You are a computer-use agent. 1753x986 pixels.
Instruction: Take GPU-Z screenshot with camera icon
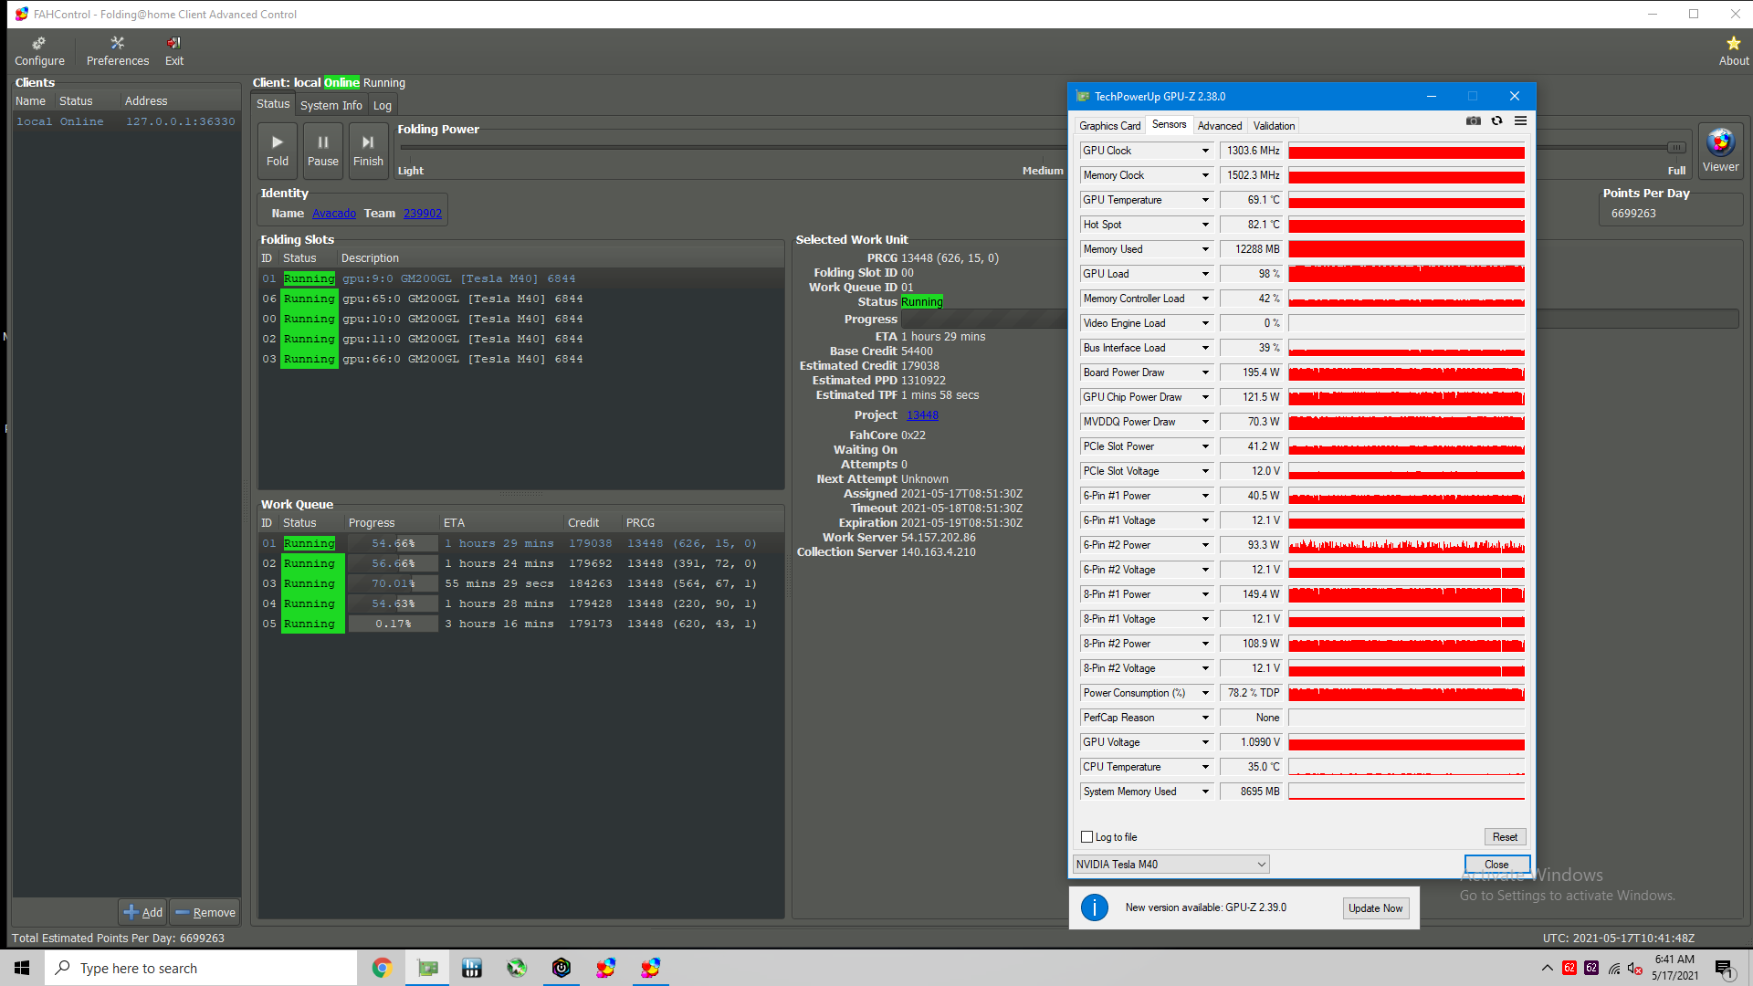pos(1474,121)
